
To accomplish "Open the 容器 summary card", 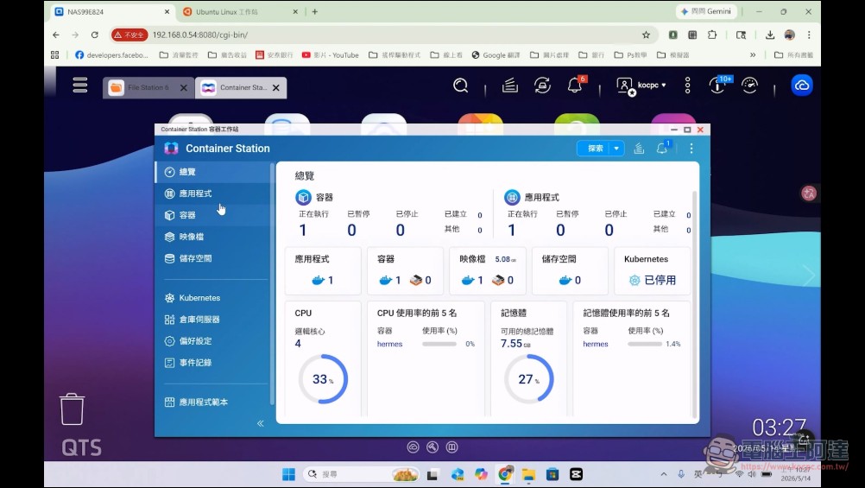I will click(405, 271).
